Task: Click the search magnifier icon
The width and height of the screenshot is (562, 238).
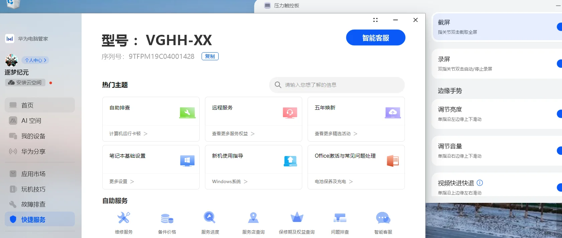Action: (x=278, y=85)
